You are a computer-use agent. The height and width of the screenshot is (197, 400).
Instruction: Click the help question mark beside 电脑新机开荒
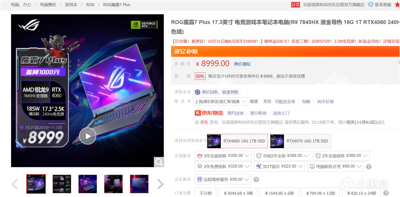[x=369, y=167]
